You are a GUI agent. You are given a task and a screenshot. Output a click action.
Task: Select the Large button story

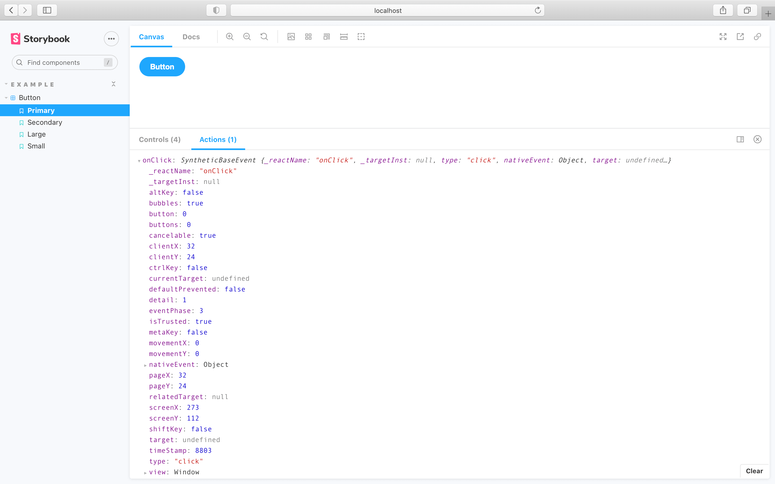[36, 134]
